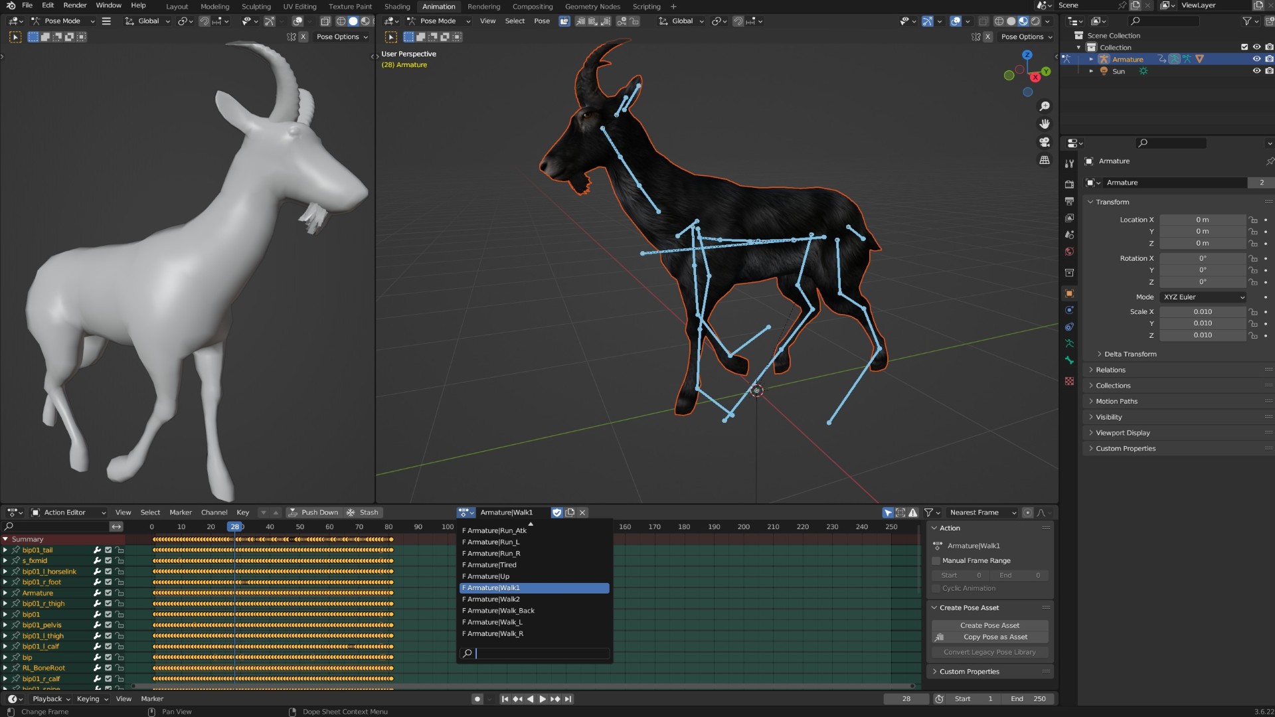1275x717 pixels.
Task: Play the animation forward
Action: (543, 699)
